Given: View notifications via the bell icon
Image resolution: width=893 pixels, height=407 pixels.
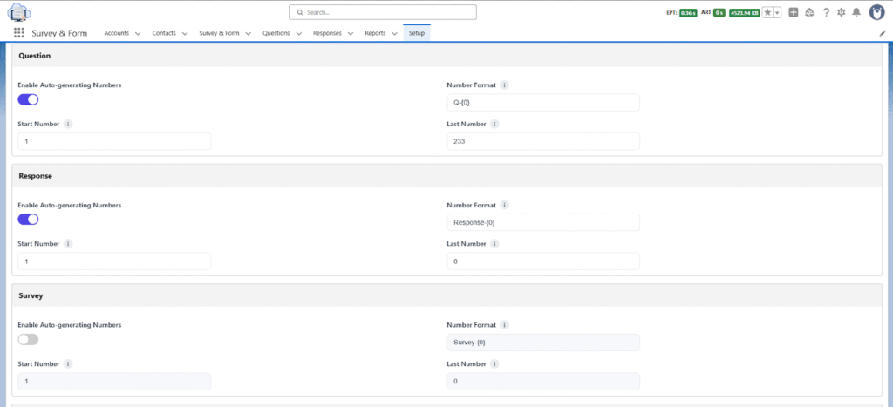Looking at the screenshot, I should (x=856, y=12).
